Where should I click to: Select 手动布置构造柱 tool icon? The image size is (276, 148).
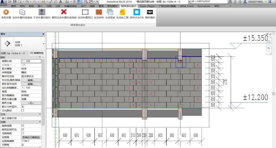pos(42,12)
